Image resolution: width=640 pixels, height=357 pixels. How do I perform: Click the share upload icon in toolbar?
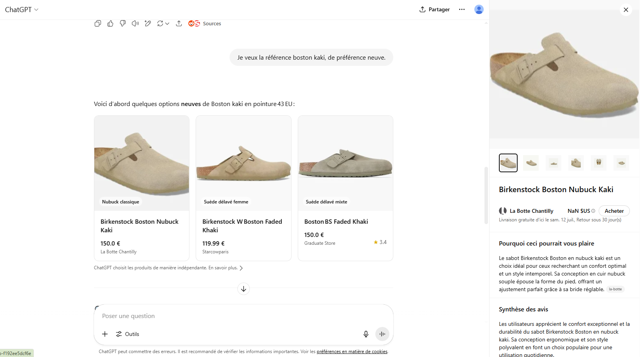point(179,23)
